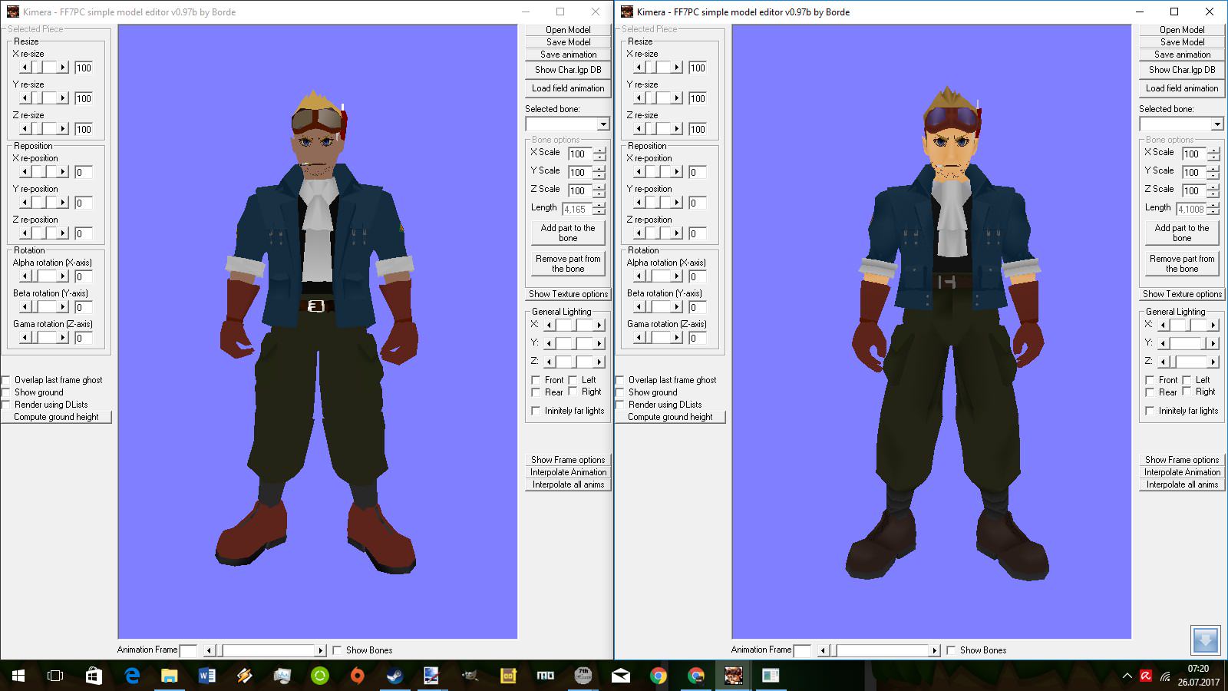Click Remove part from the bone, right window

[x=1182, y=263]
